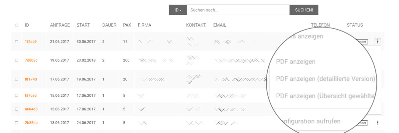Open request ID 1f2ea9 link
The image size is (399, 133).
click(31, 42)
